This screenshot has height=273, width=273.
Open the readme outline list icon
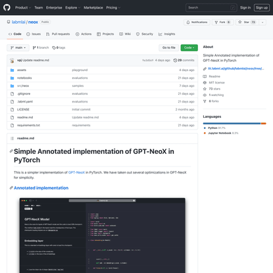pos(12,138)
